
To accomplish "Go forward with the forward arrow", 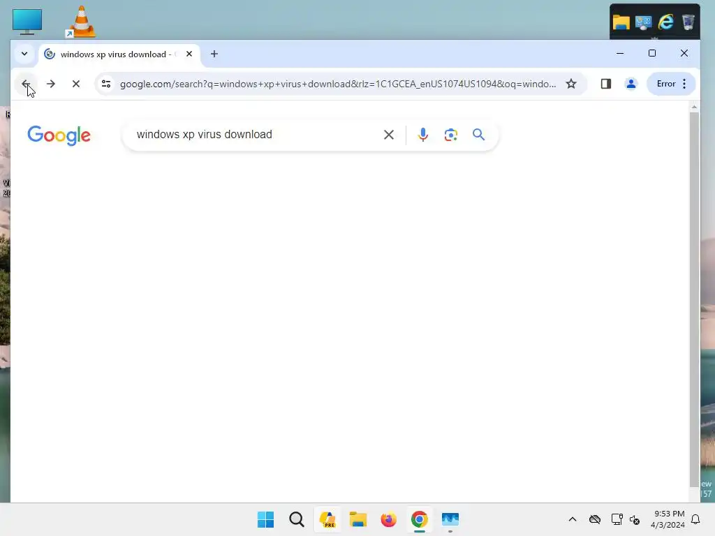I will pos(51,84).
